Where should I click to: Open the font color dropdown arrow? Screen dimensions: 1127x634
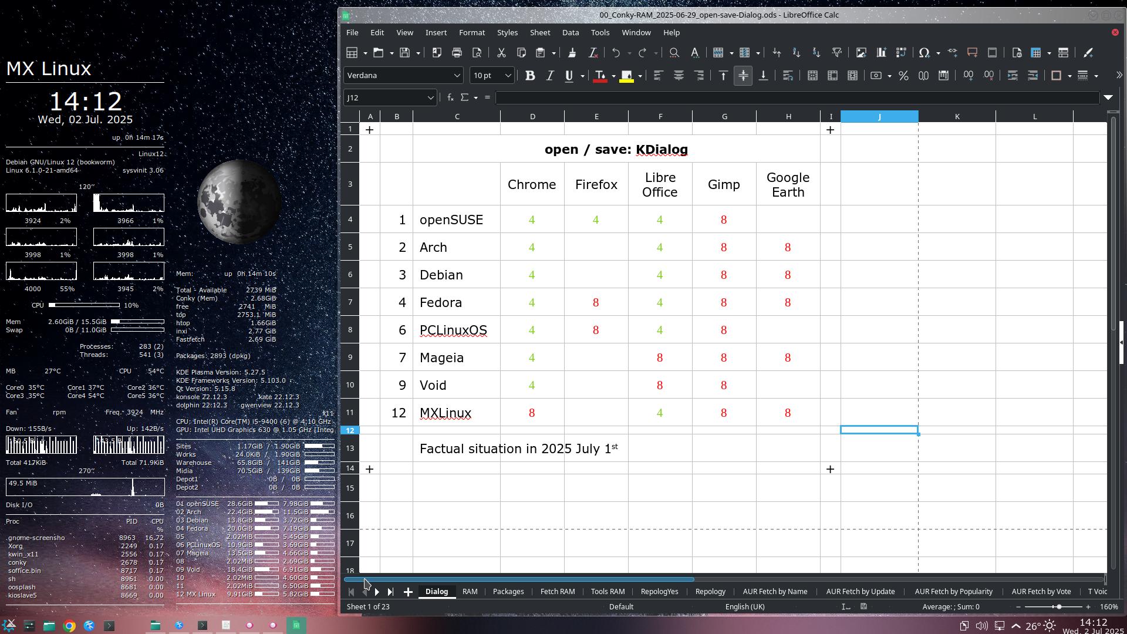point(613,76)
